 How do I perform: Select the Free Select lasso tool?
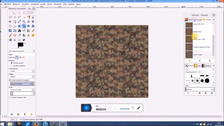20,17
